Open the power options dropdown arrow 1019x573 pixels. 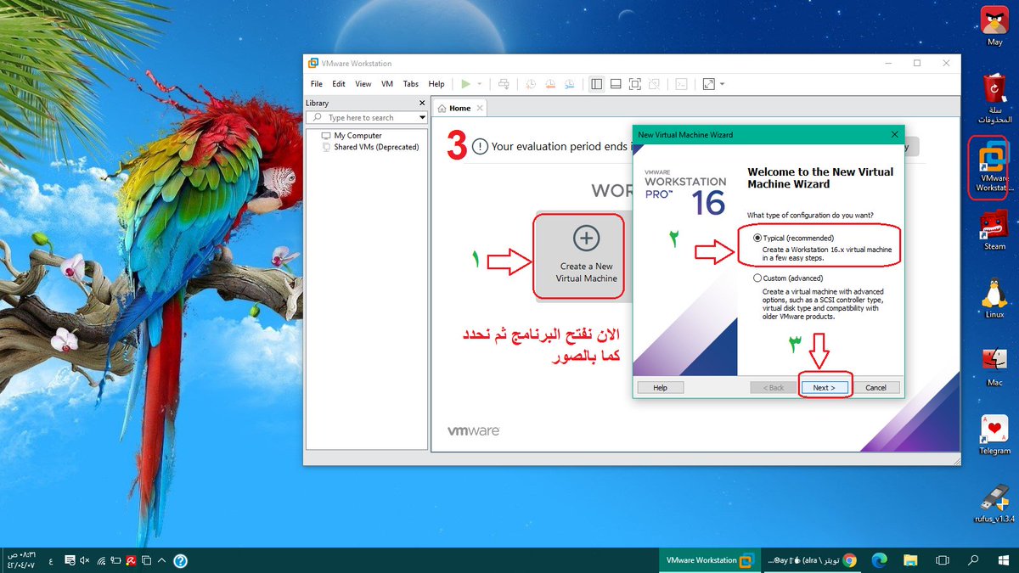pyautogui.click(x=479, y=84)
